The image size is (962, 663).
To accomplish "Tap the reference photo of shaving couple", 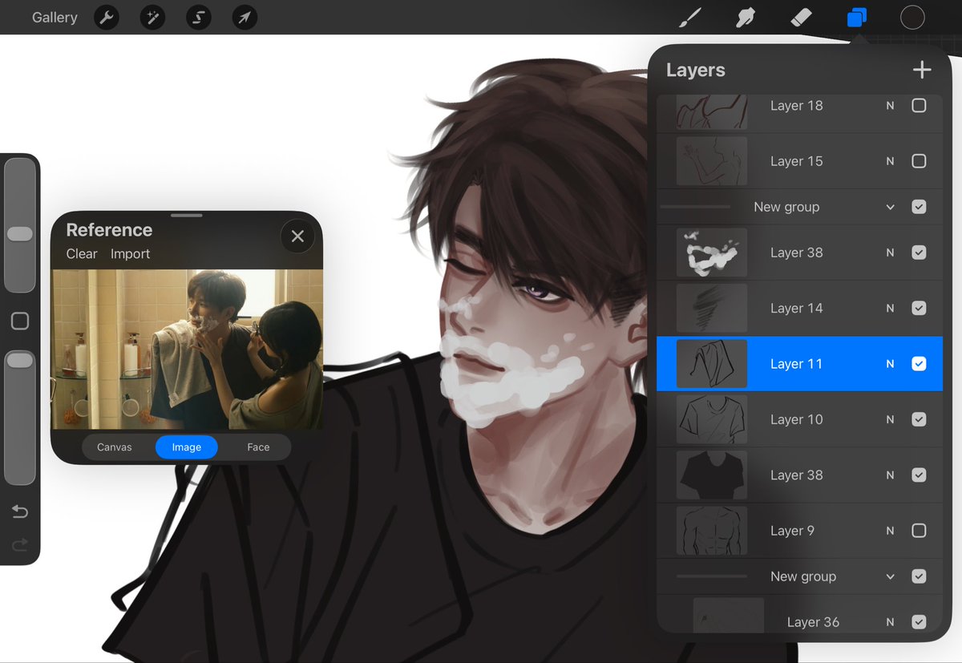I will (x=188, y=349).
